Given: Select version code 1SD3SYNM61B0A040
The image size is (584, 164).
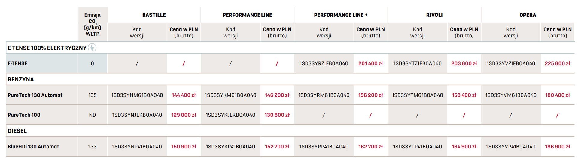Looking at the screenshot, I should tap(137, 95).
